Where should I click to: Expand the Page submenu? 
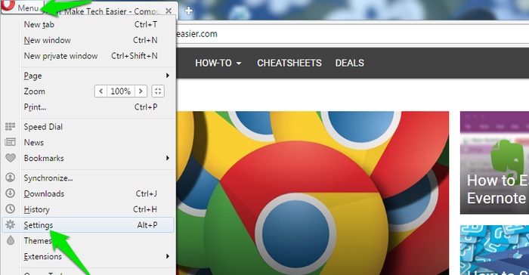tap(97, 76)
